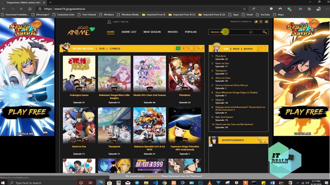Open Photoshop from the taskbar

[200, 183]
